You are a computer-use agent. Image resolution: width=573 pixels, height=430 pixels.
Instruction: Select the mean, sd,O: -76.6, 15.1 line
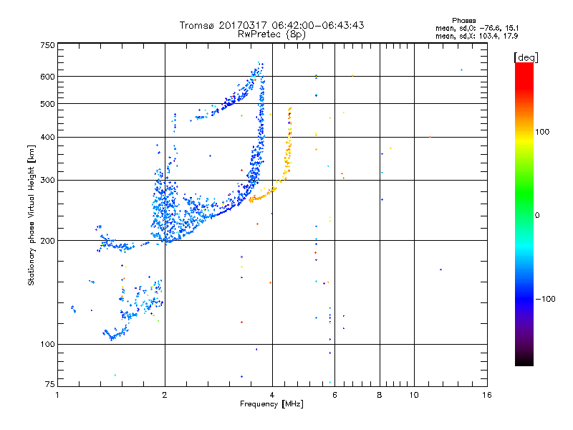tap(477, 28)
